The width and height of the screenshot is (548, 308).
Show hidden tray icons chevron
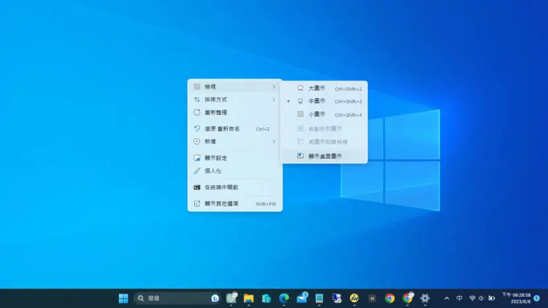446,298
